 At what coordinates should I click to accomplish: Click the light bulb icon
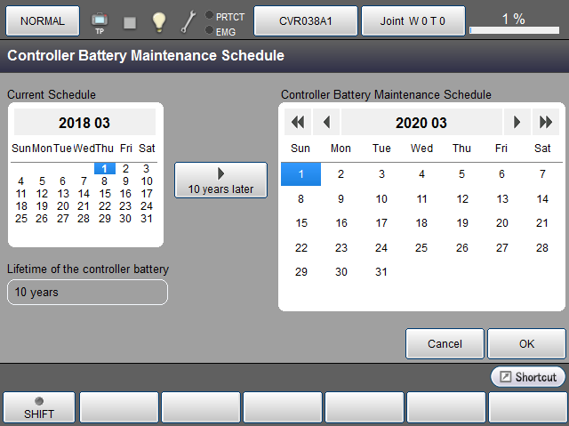point(158,21)
